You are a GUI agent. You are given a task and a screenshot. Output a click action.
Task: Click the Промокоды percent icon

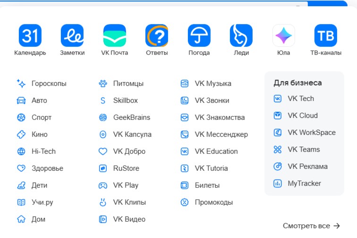185,202
